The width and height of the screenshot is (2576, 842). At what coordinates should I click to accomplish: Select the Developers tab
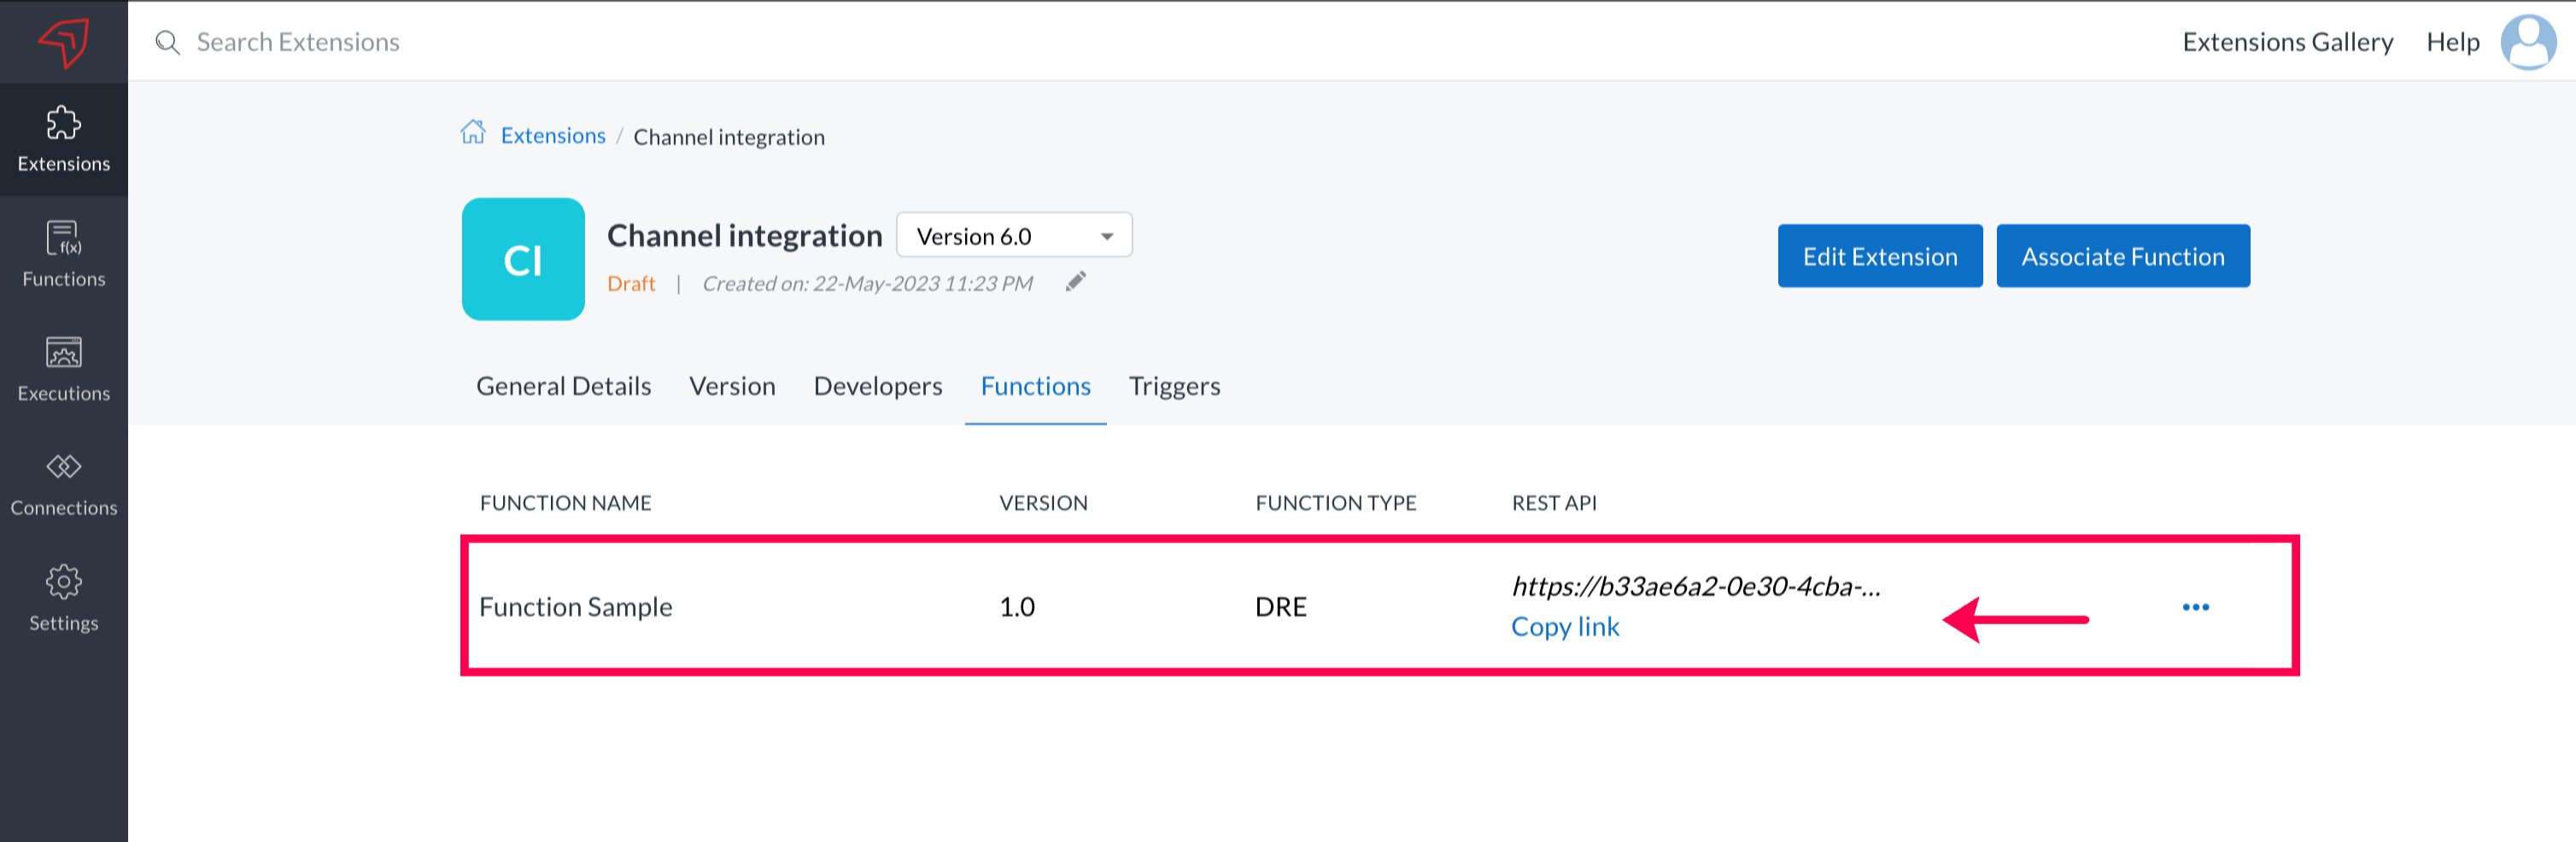point(877,386)
